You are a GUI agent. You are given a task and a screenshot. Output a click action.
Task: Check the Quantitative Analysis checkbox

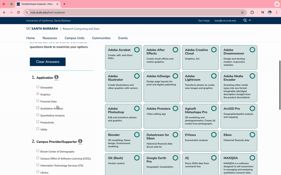pyautogui.click(x=38, y=115)
